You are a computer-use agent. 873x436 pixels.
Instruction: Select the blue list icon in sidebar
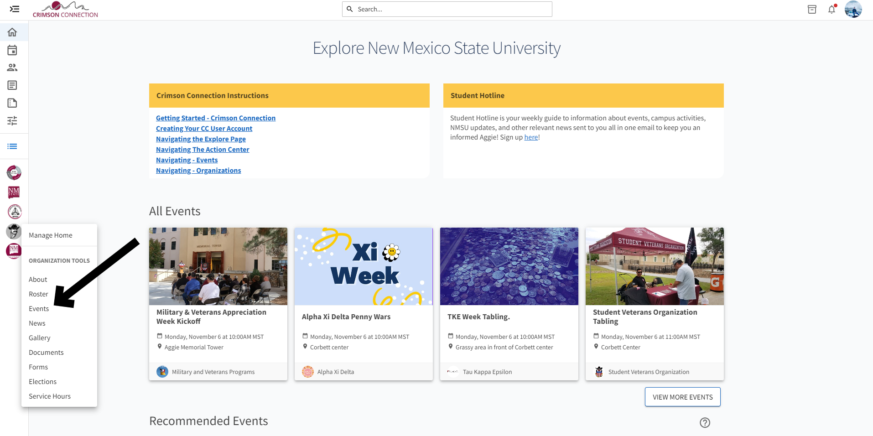pos(12,146)
